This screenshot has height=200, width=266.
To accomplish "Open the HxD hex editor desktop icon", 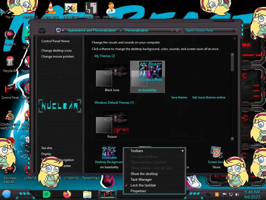I will pyautogui.click(x=71, y=10).
